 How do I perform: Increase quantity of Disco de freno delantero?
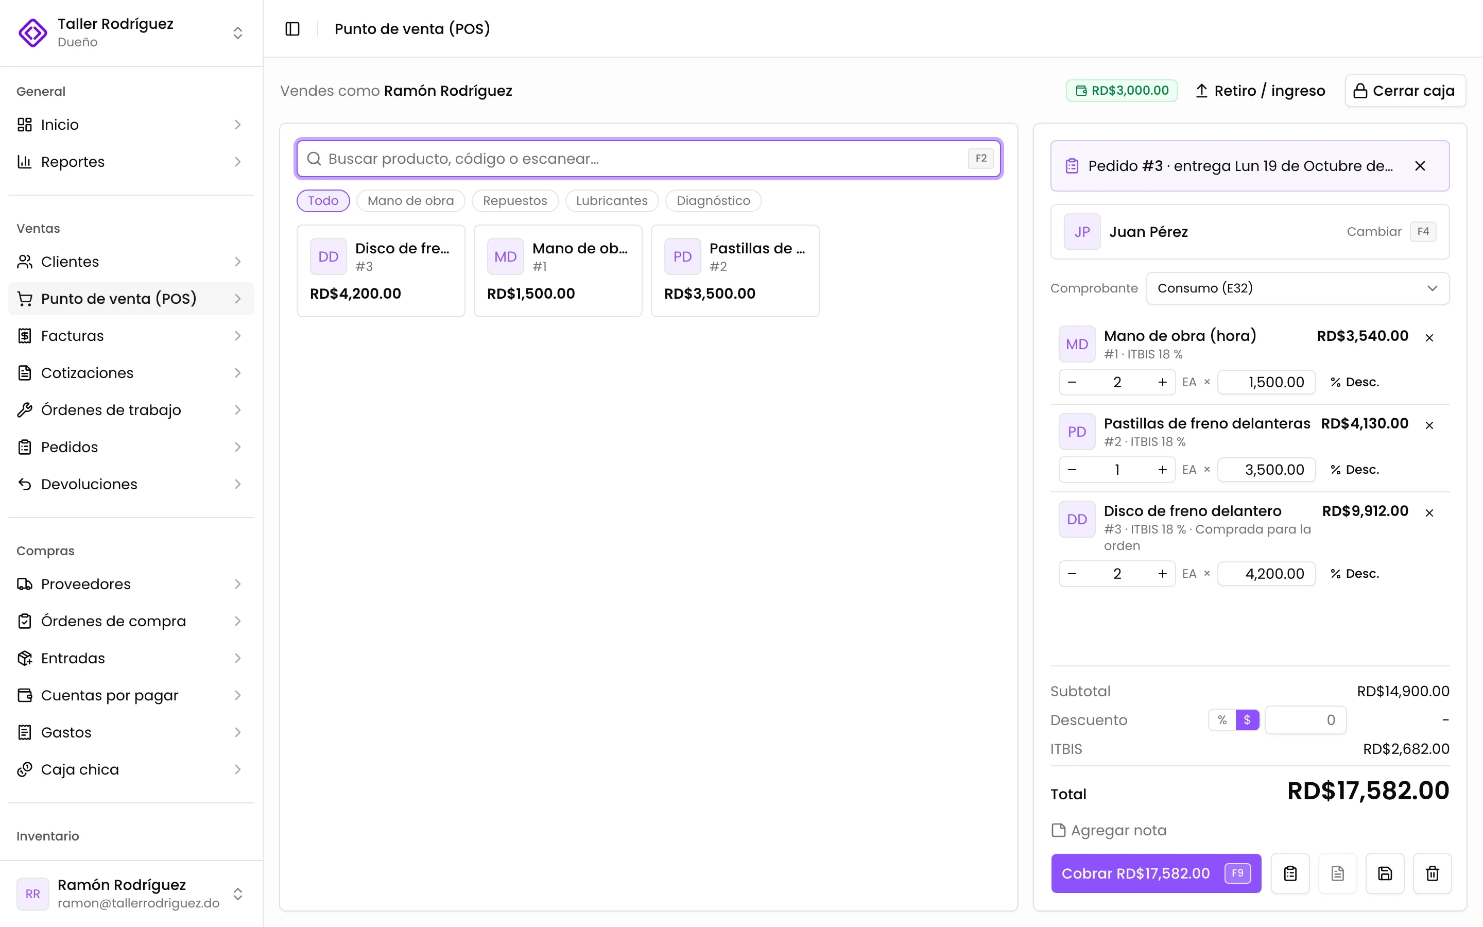[1162, 574]
